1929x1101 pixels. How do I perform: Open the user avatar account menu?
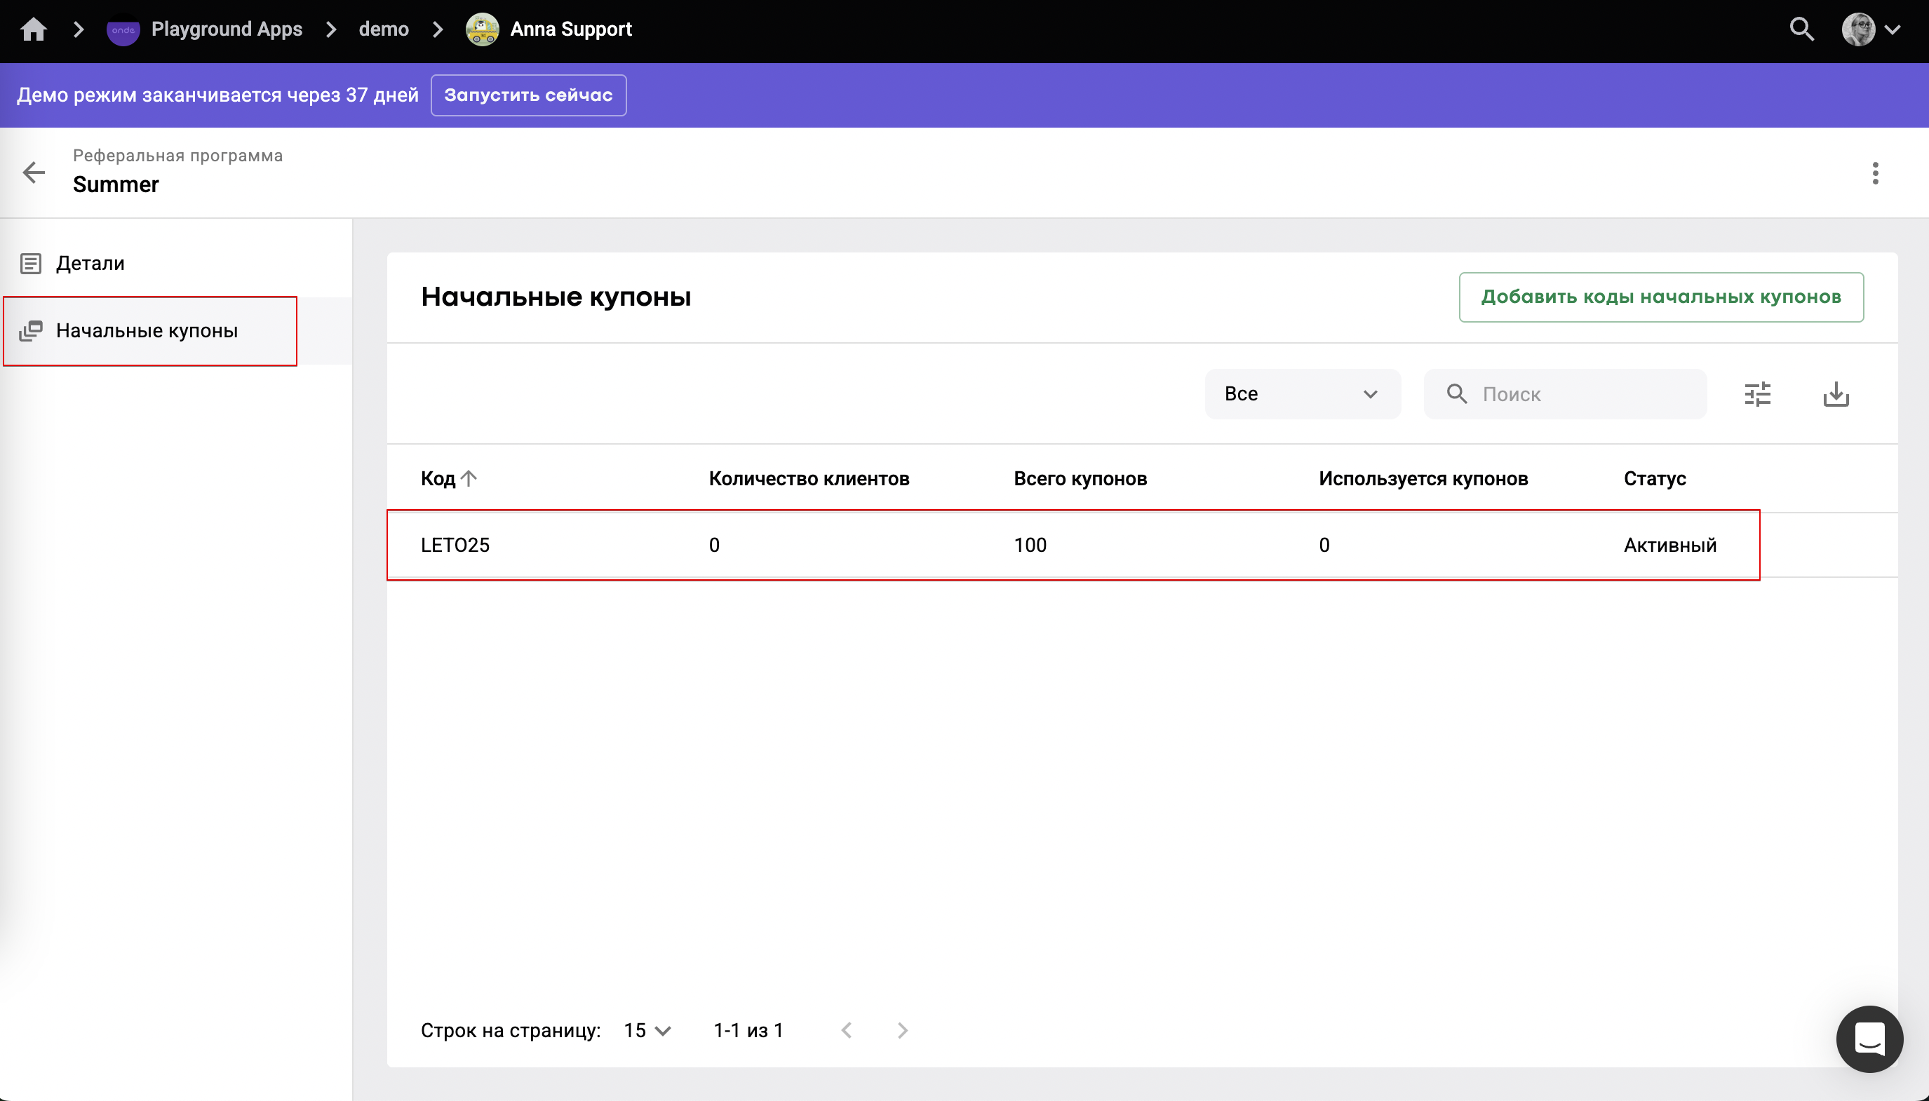pos(1870,29)
